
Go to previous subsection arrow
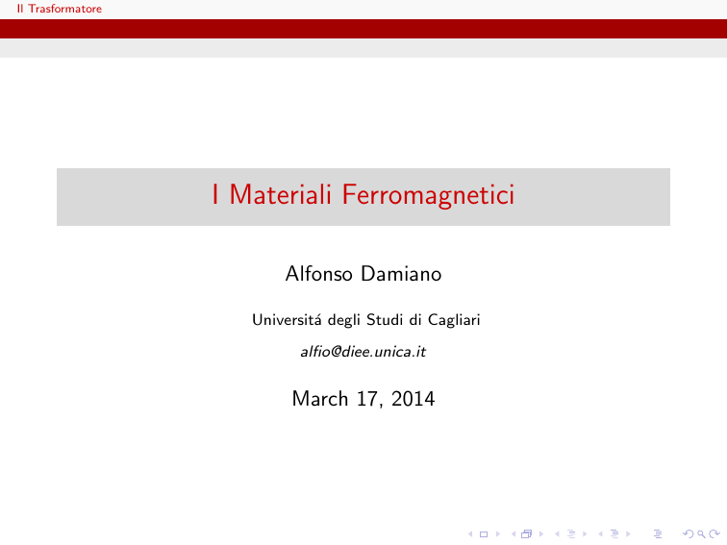(x=557, y=533)
